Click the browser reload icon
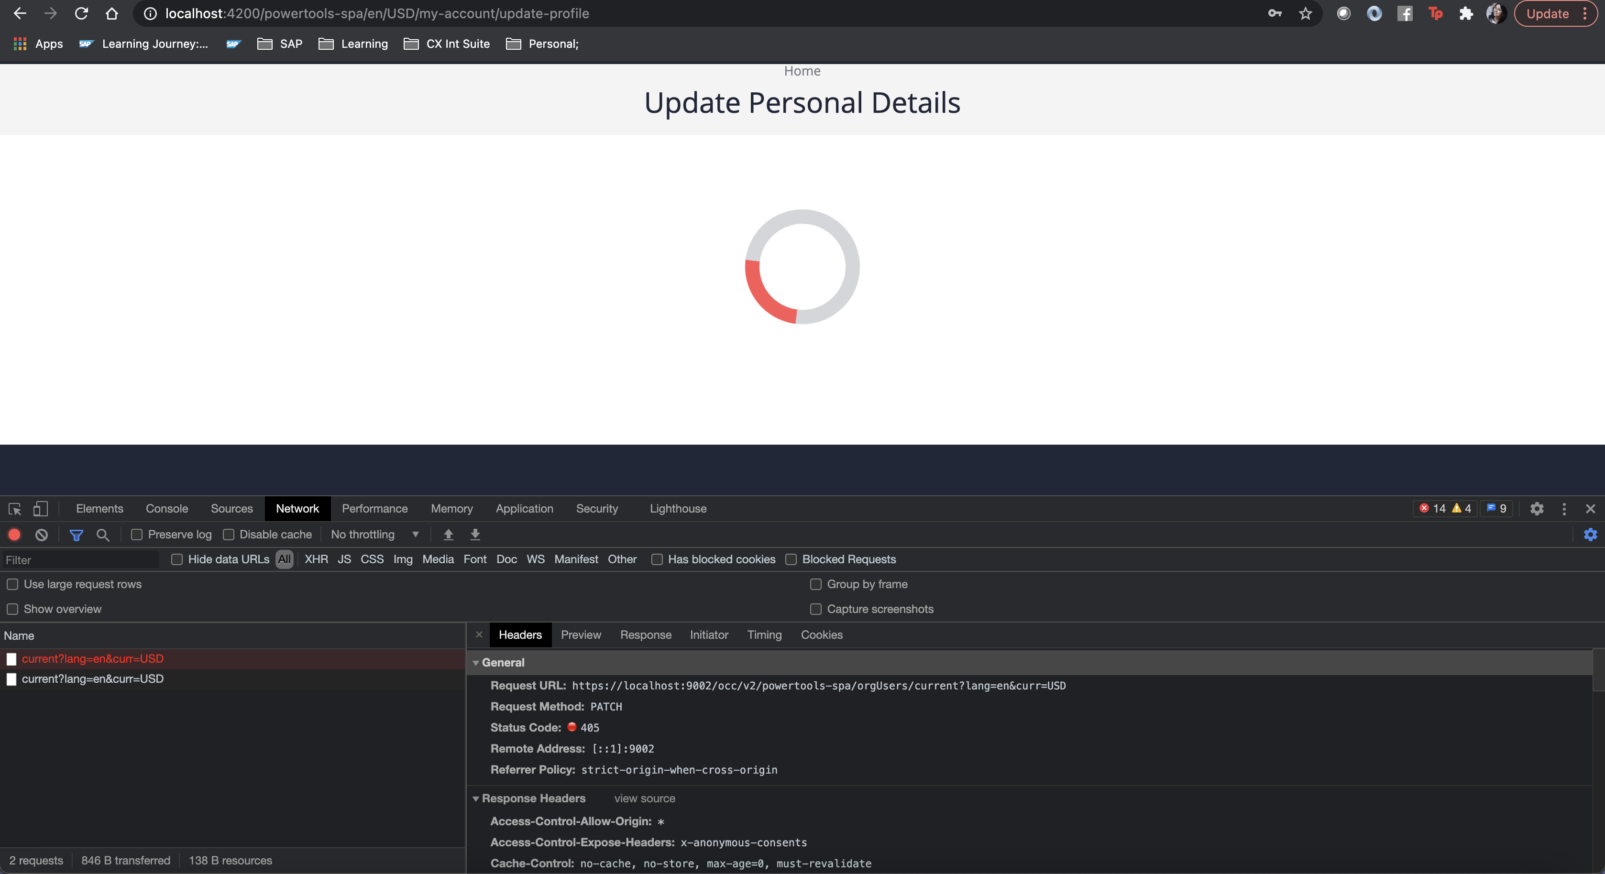The image size is (1605, 874). pyautogui.click(x=81, y=13)
